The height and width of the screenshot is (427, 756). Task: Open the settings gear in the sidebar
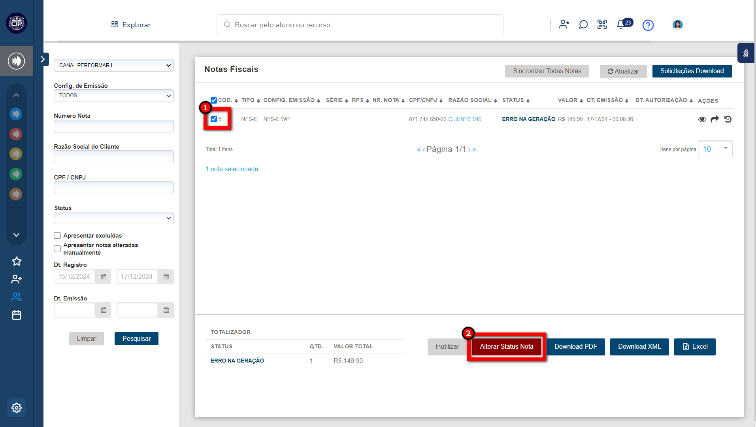[x=16, y=408]
